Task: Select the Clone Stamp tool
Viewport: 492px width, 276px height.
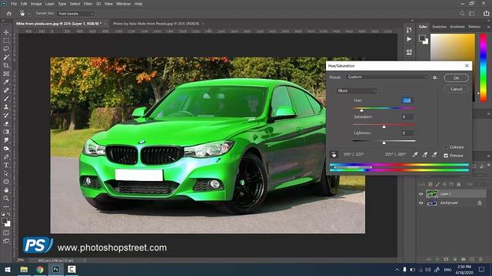Action: [x=6, y=107]
